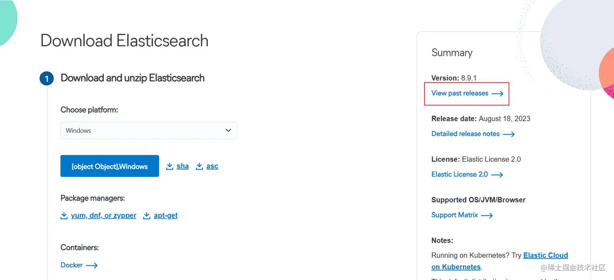Click download icon next to yum, dnf, or zypper
Screen dimensions: 614x280
click(x=64, y=215)
